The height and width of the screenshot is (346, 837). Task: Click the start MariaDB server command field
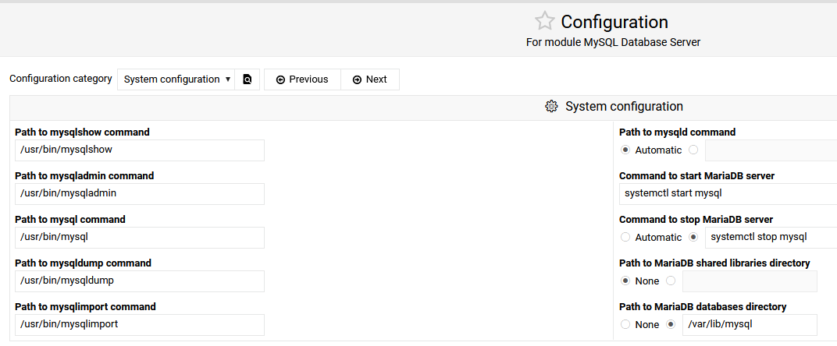728,194
